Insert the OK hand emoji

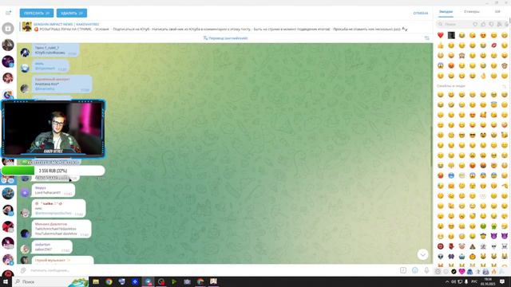click(x=483, y=76)
